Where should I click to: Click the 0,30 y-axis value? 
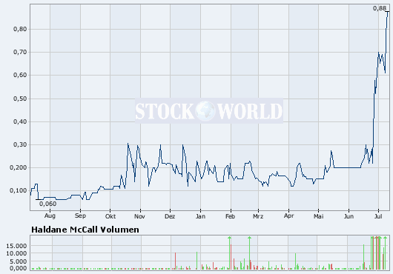pos(20,144)
